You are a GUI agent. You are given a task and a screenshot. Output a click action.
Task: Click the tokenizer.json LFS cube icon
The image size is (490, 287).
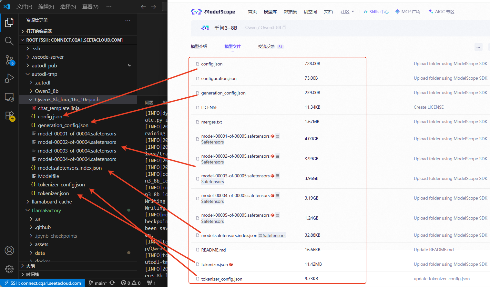(x=231, y=265)
